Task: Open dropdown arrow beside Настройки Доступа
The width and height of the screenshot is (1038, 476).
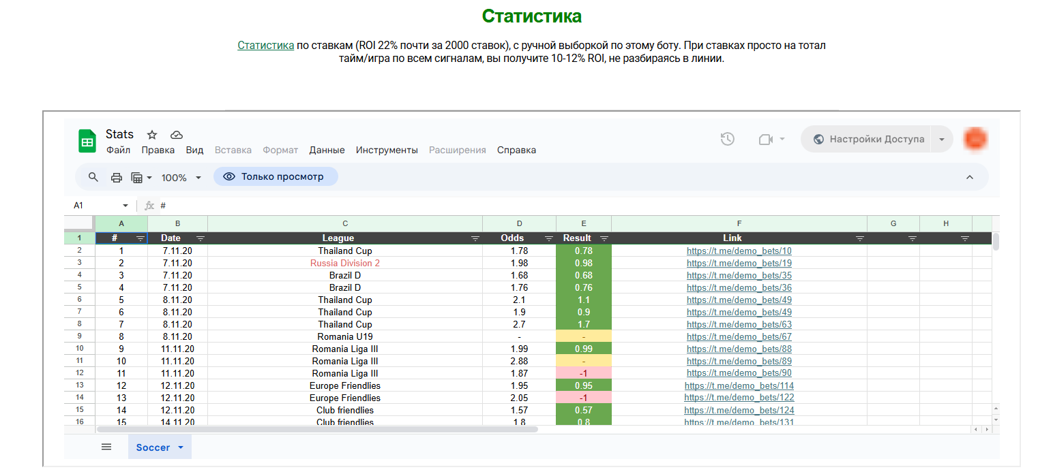Action: pos(942,139)
